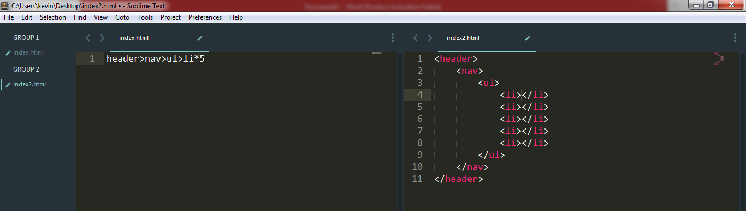746x211 pixels.
Task: Click line number 11 in right pane gutter
Action: [417, 179]
